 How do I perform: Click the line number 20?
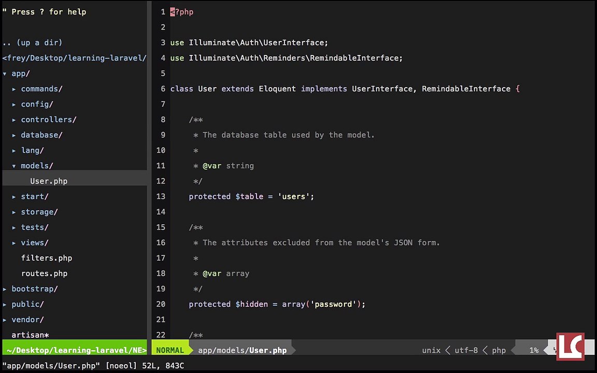click(161, 304)
